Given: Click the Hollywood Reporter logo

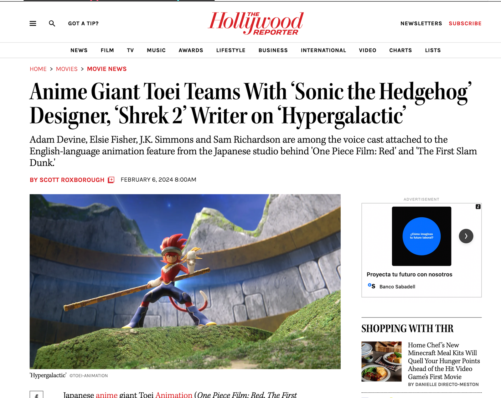Looking at the screenshot, I should tap(256, 23).
